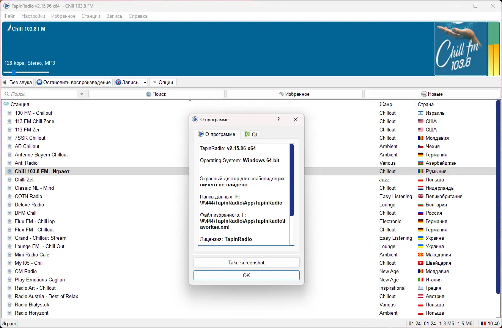Image resolution: width=502 pixels, height=328 pixels.
Task: Click the station icon of Radio Białystok
Action: click(10, 305)
